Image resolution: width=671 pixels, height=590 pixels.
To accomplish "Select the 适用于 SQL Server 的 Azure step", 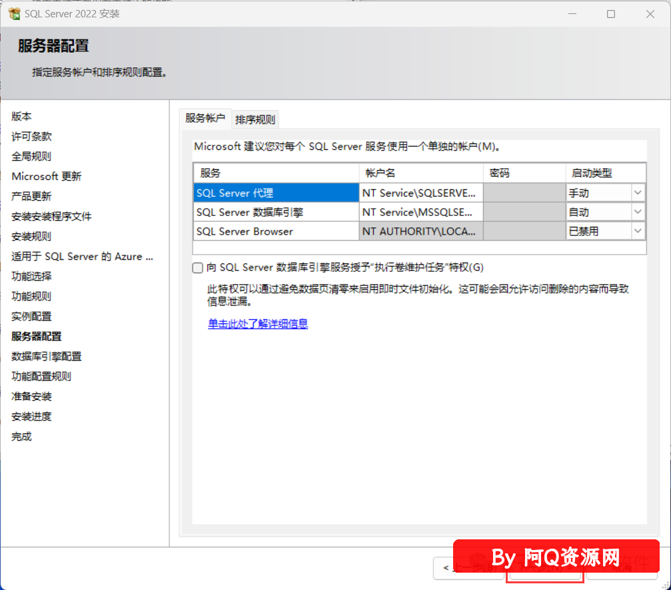I will 82,257.
